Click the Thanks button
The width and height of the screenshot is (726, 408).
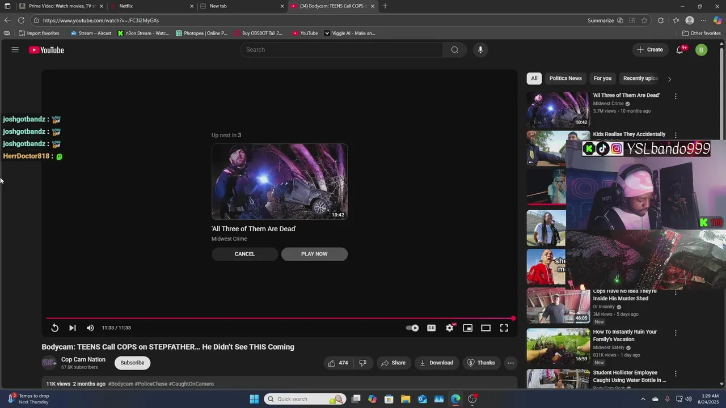coord(481,363)
